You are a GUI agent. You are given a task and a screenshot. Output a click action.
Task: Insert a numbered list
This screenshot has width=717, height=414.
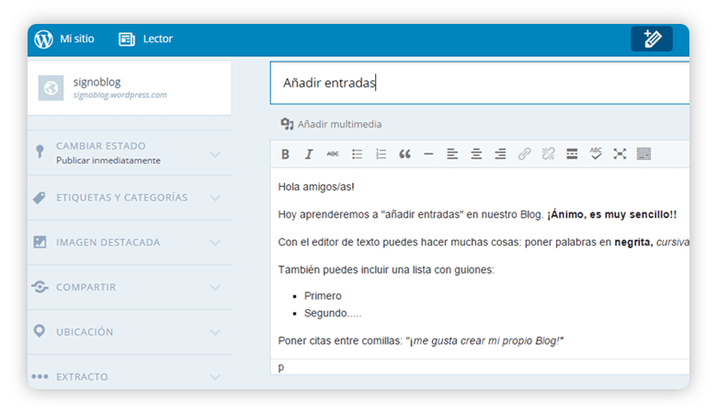381,155
